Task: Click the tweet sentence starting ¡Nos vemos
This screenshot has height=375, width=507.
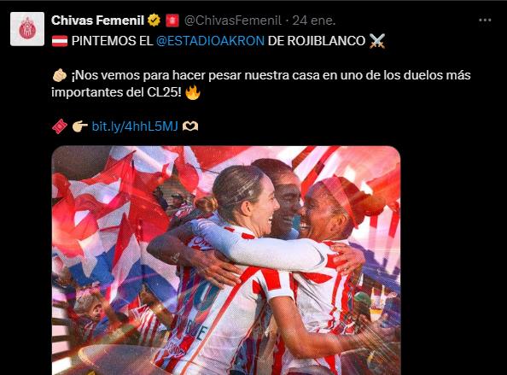Action: tap(261, 84)
